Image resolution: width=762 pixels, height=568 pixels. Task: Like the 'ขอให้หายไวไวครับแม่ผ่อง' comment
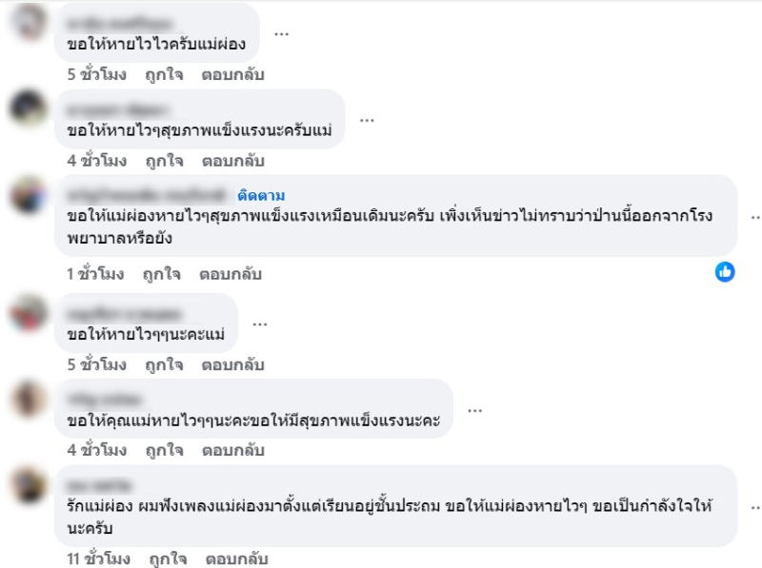(x=164, y=75)
